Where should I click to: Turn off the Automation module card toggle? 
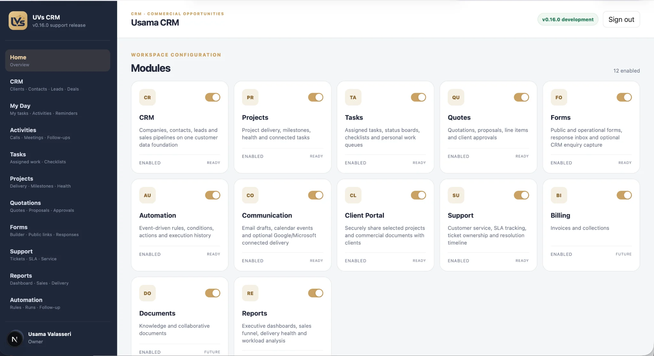(x=213, y=195)
